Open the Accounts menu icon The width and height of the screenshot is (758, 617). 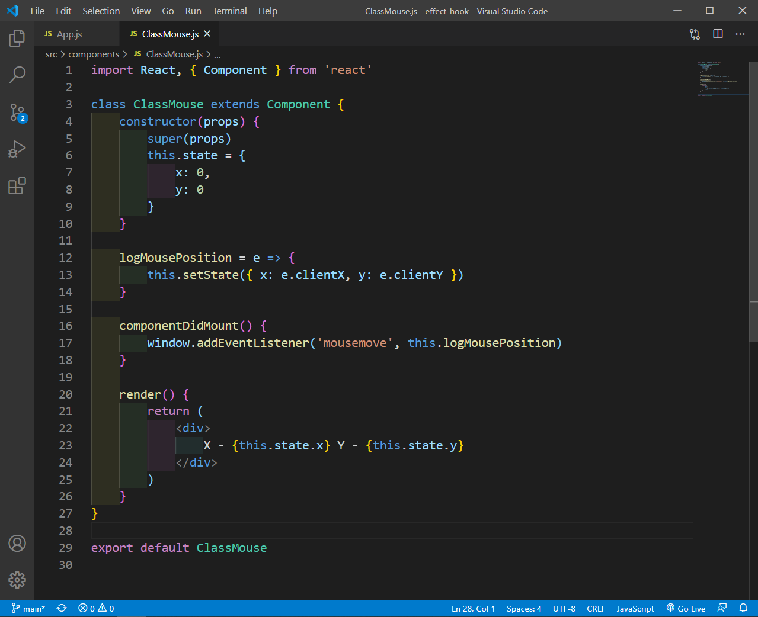(17, 543)
